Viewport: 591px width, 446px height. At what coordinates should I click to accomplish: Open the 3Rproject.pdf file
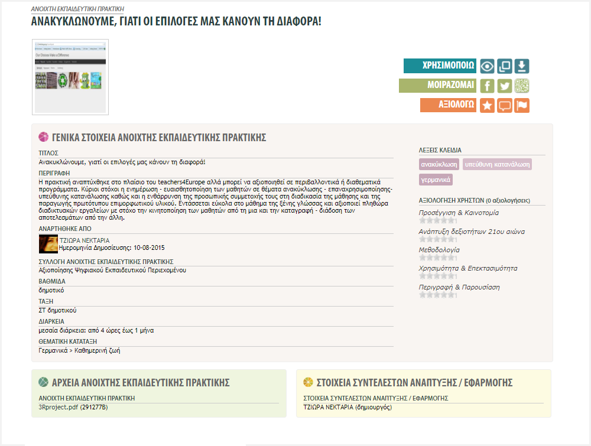click(x=57, y=407)
